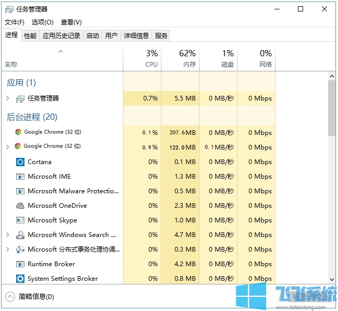Screen dimensions: 338x311
Task: Switch to the 性能 tab
Action: tap(30, 35)
